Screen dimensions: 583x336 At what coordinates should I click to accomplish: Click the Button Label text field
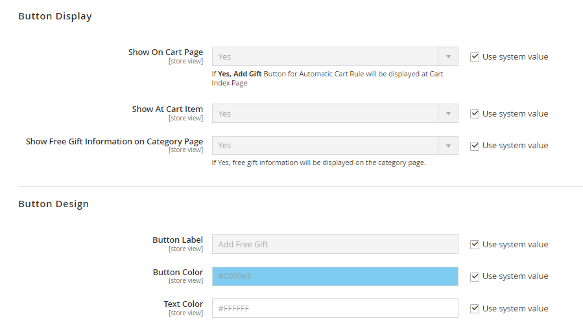(335, 245)
